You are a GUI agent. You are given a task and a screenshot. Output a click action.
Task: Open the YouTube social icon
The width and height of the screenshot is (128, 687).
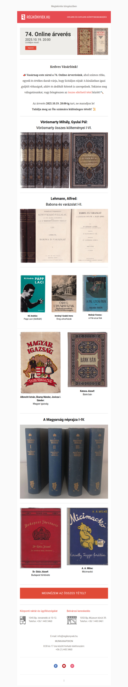(64, 666)
